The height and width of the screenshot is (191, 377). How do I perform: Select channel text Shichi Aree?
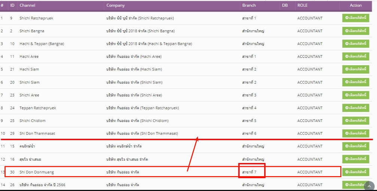click(x=29, y=95)
